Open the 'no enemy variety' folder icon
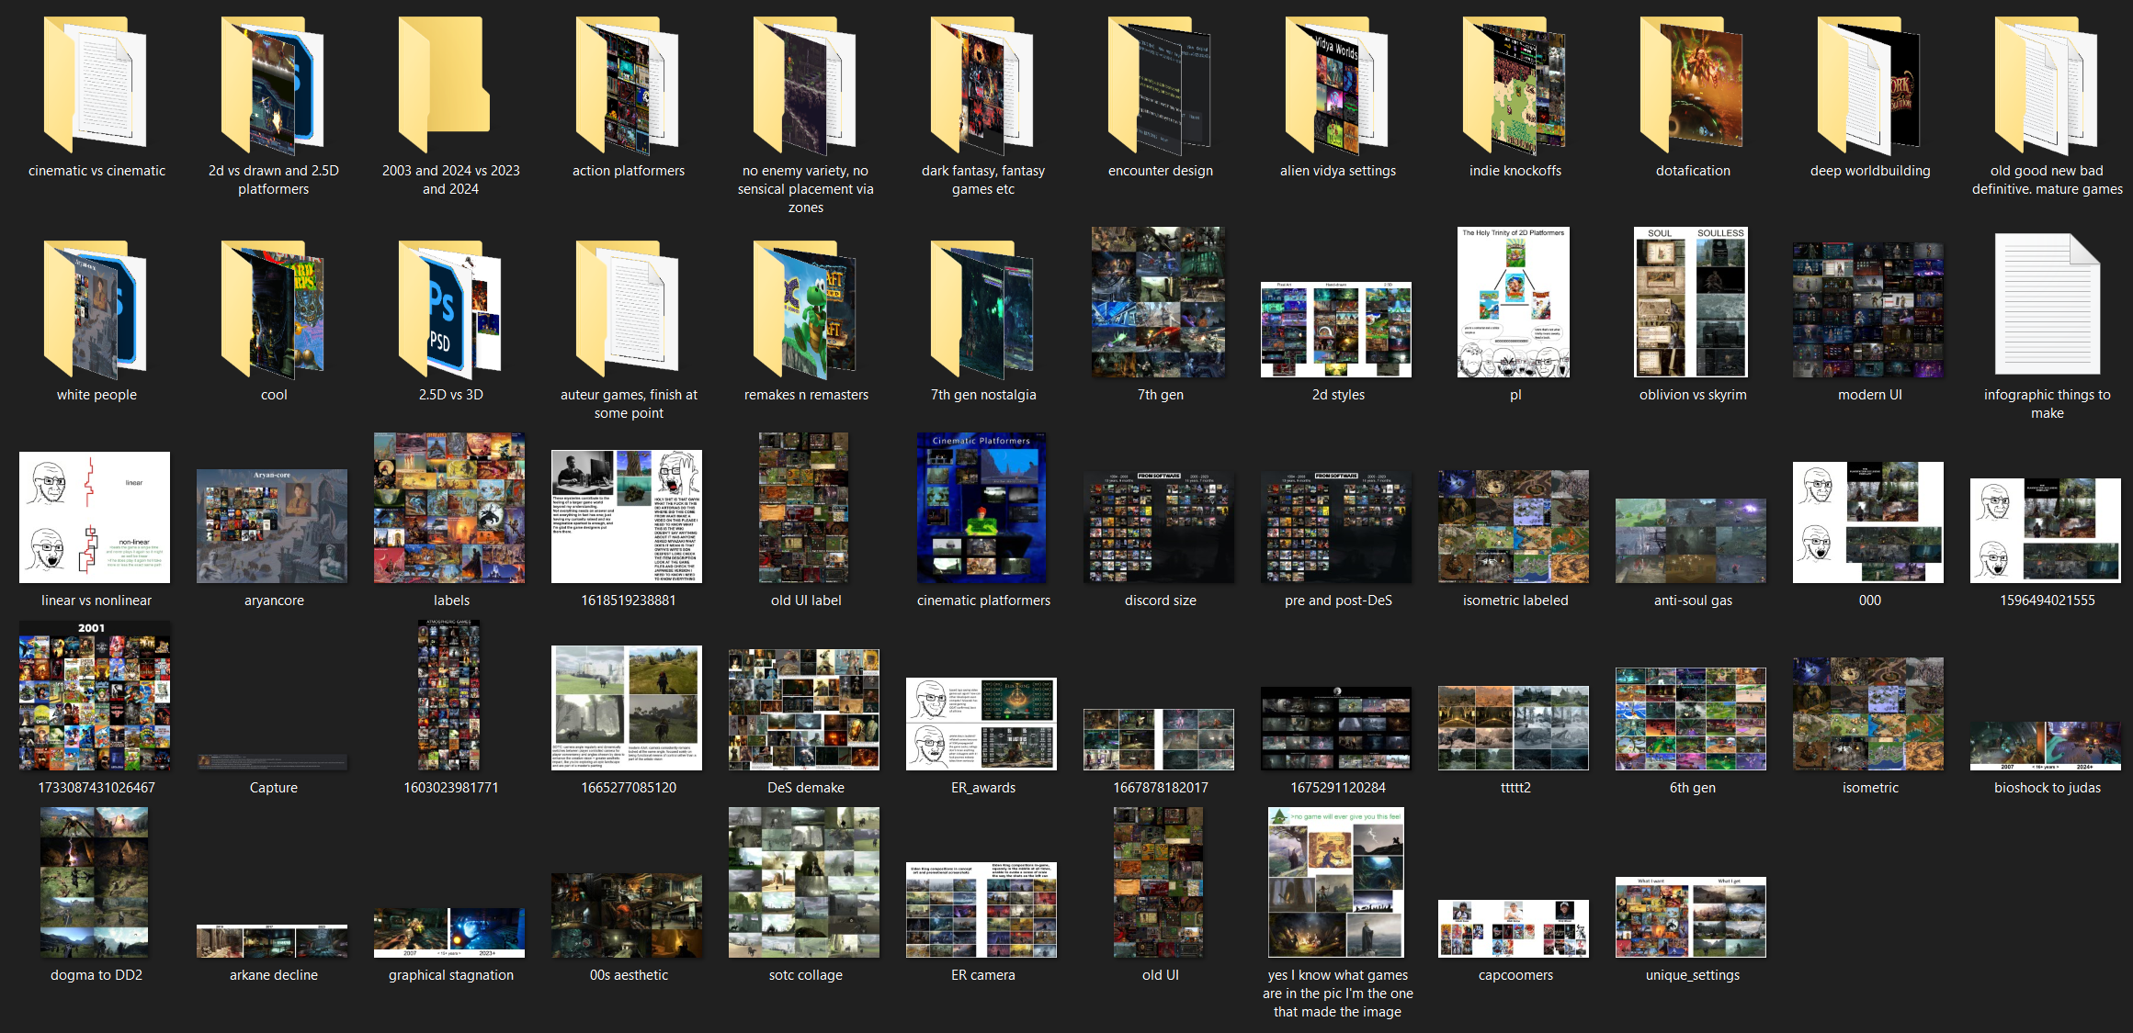 pos(805,84)
